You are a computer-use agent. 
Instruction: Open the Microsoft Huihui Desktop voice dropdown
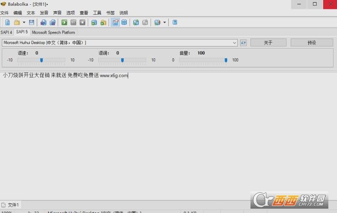click(120, 43)
